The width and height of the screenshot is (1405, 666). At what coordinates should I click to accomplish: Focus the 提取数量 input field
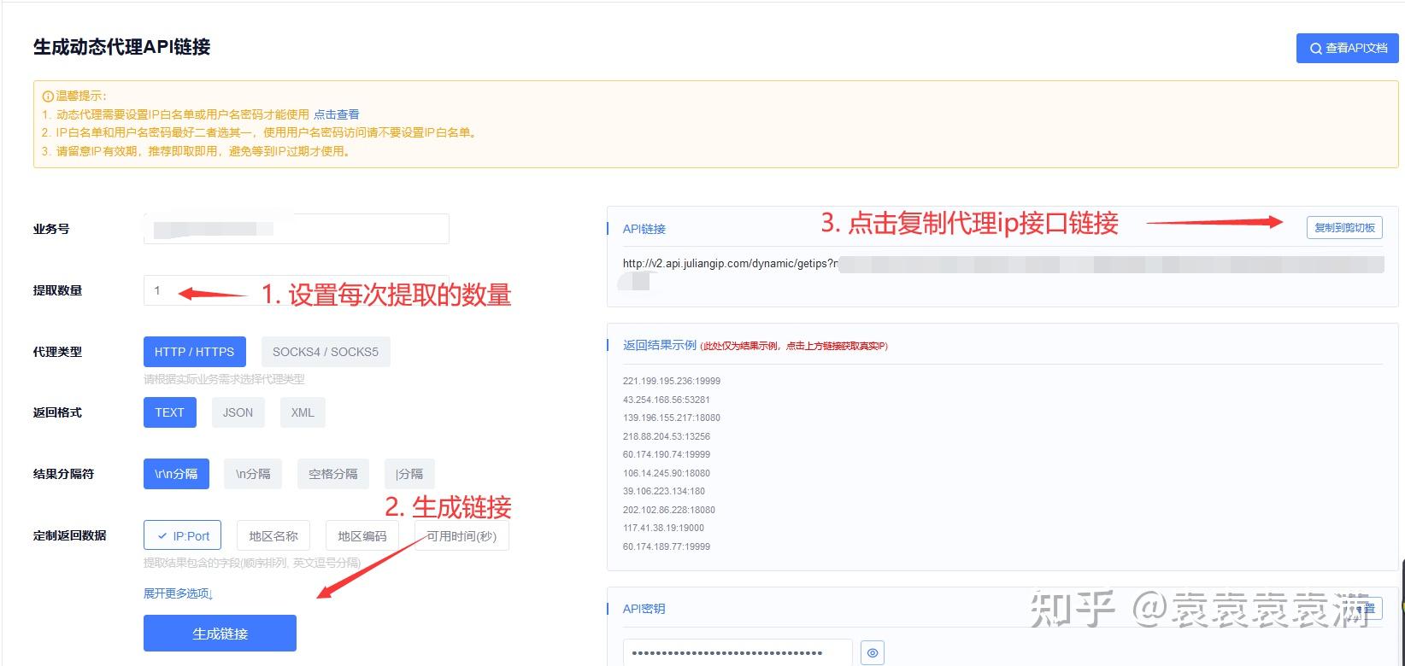pos(296,290)
